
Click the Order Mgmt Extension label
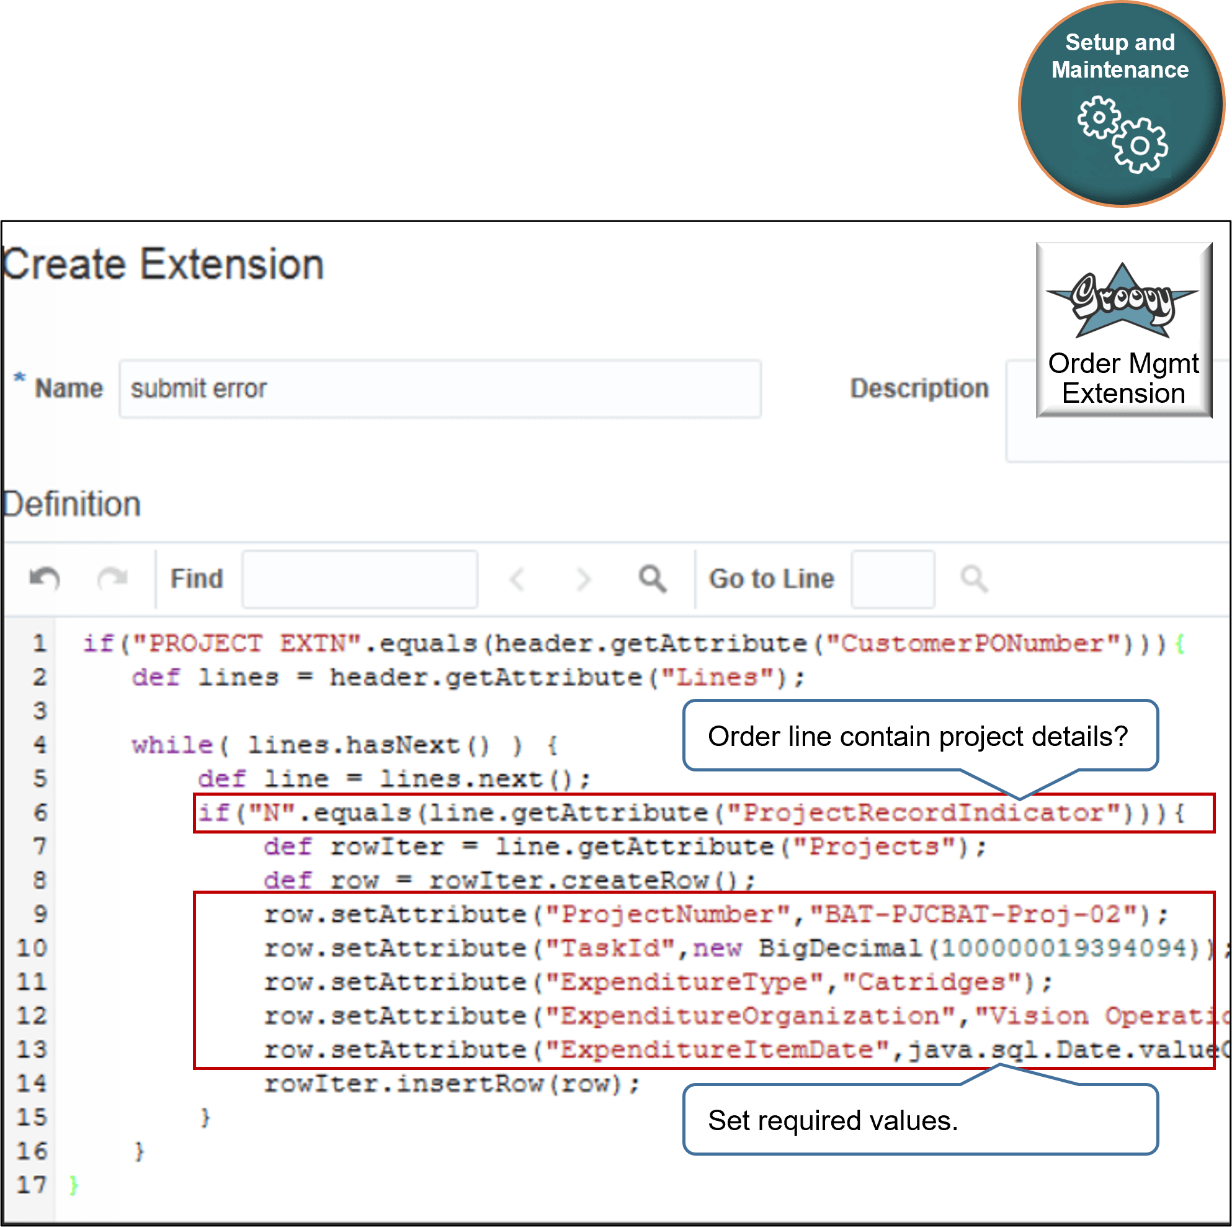click(1124, 378)
